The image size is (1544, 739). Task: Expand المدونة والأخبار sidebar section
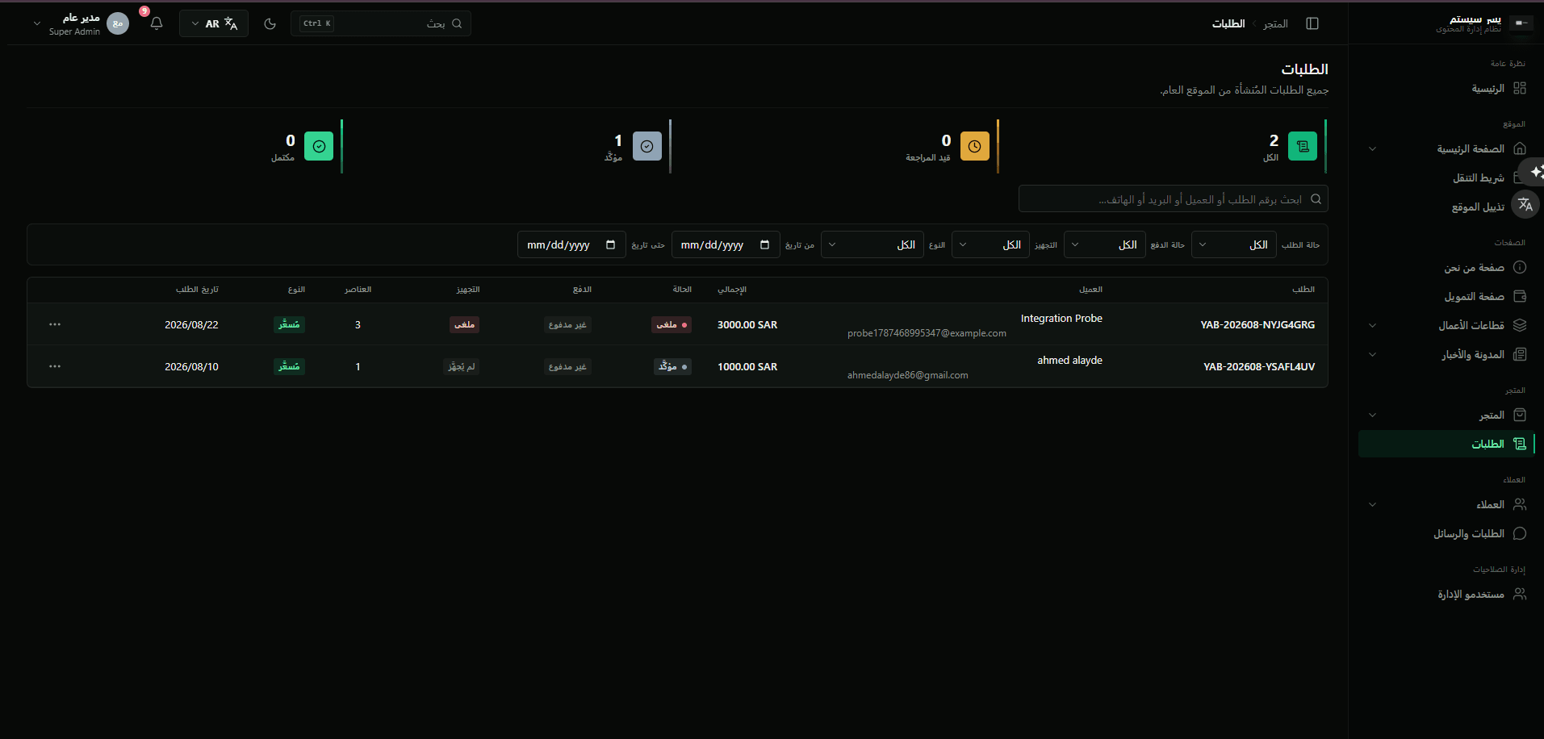1448,354
